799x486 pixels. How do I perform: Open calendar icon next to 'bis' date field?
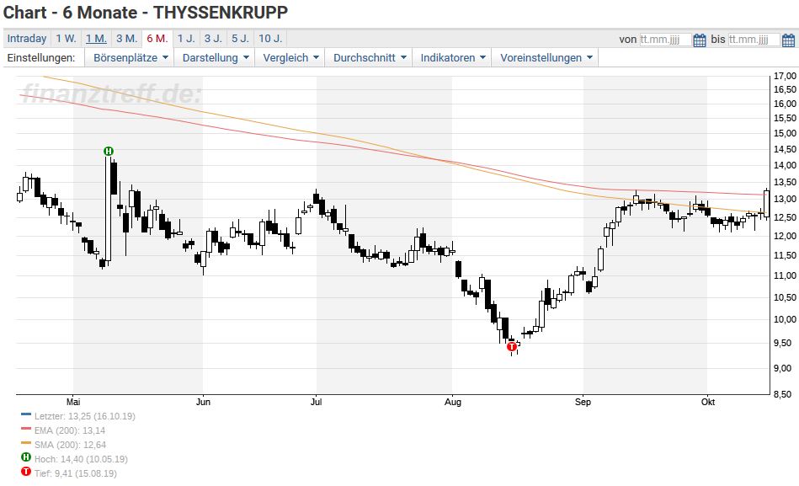(x=788, y=40)
